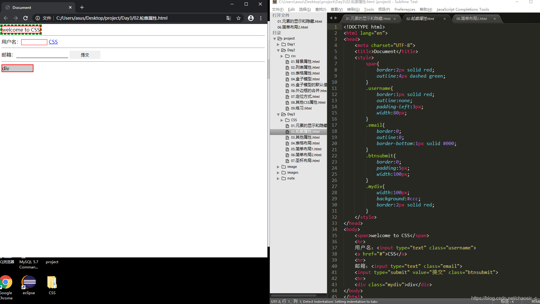Switch to the 06.简单布局2.html tab
This screenshot has width=540, height=304.
coord(472,19)
